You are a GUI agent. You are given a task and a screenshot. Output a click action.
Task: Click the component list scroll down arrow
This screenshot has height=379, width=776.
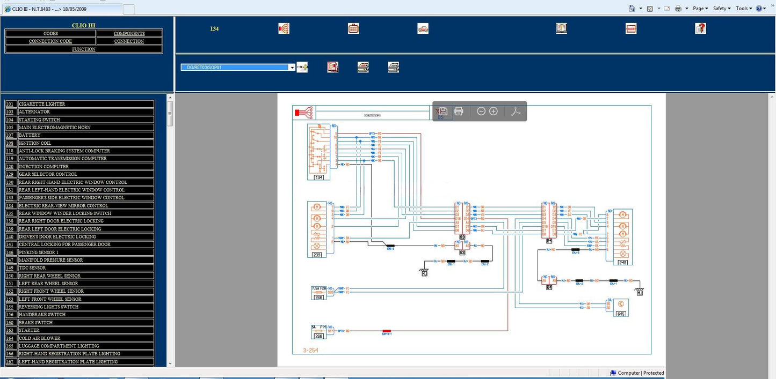coord(170,363)
